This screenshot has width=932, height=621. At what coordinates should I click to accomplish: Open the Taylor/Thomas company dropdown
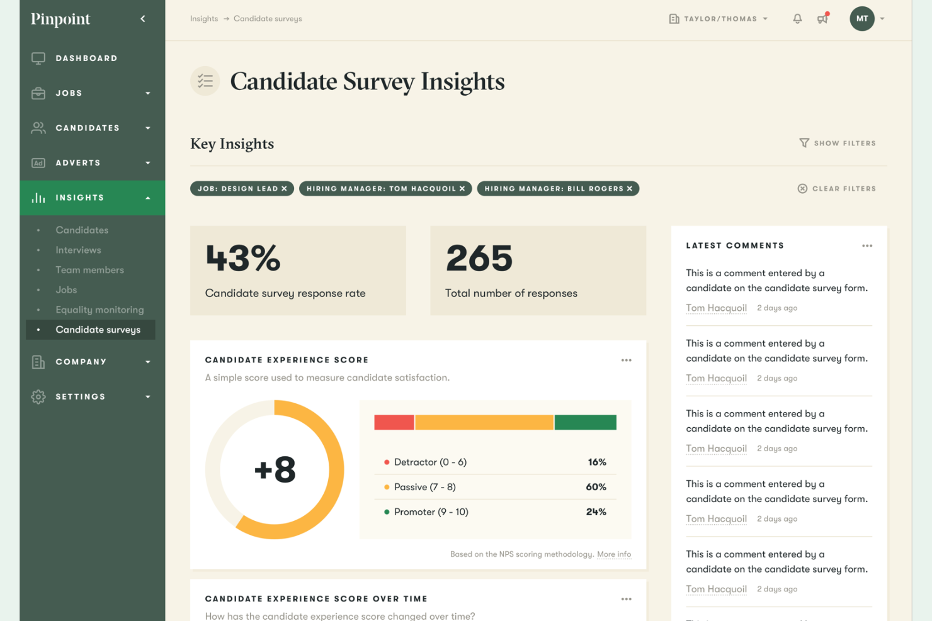(x=719, y=19)
